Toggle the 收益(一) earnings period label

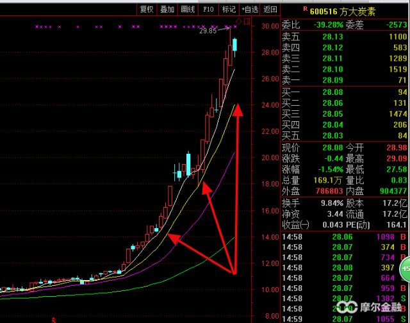295,224
